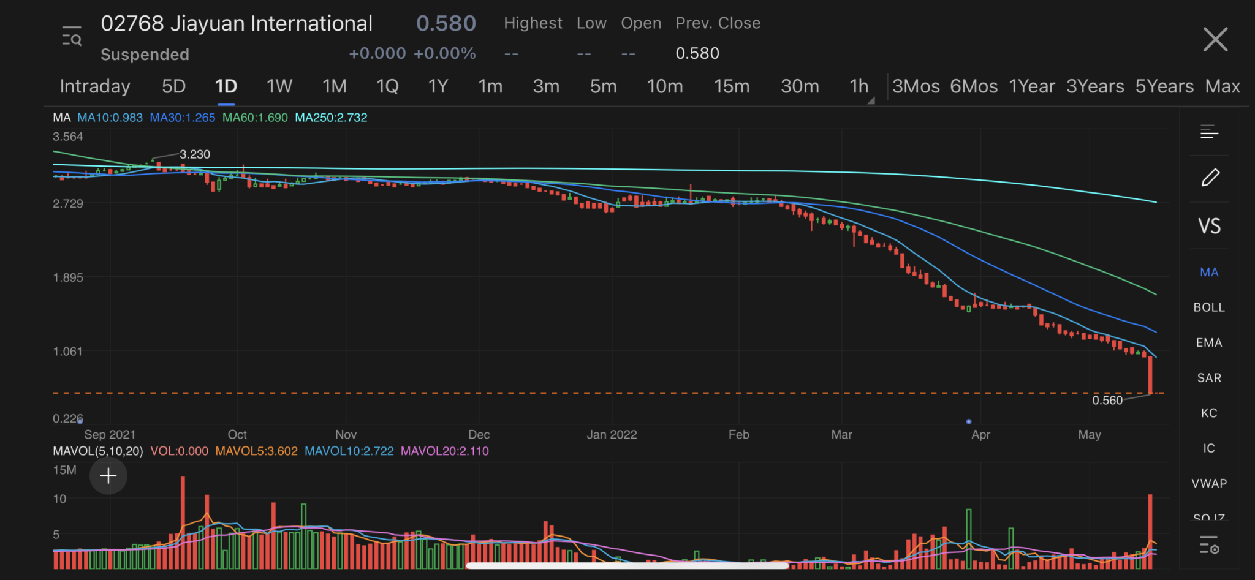This screenshot has height=580, width=1255.
Task: Click the MAVOL(5,10,20) indicator label
Action: [x=98, y=451]
